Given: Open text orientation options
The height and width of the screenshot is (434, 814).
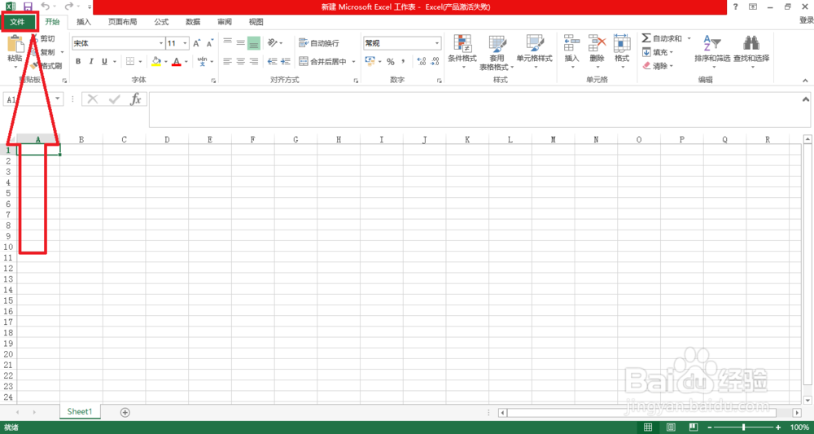Looking at the screenshot, I should click(x=274, y=43).
